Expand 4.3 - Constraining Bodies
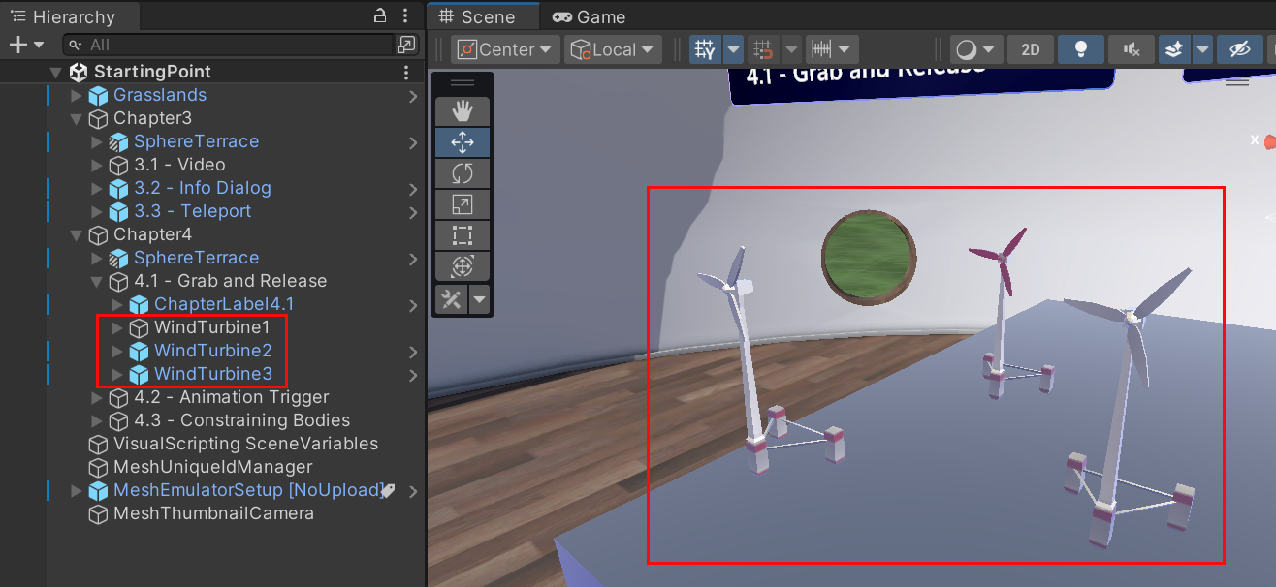The image size is (1276, 587). pos(97,420)
